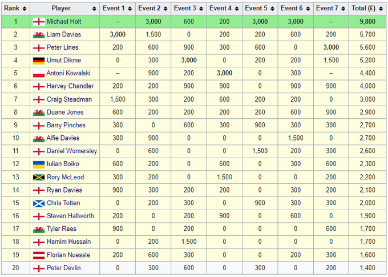Click the Austrian flag next to Florian Nuessle
The height and width of the screenshot is (277, 388).
point(38,255)
